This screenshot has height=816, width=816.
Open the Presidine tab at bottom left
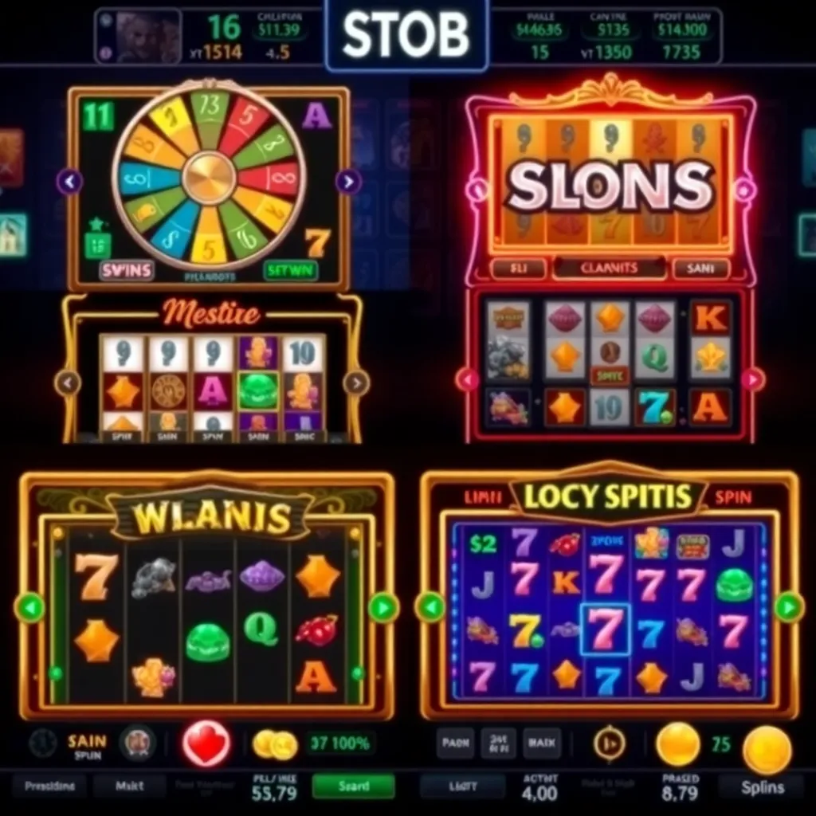coord(49,786)
